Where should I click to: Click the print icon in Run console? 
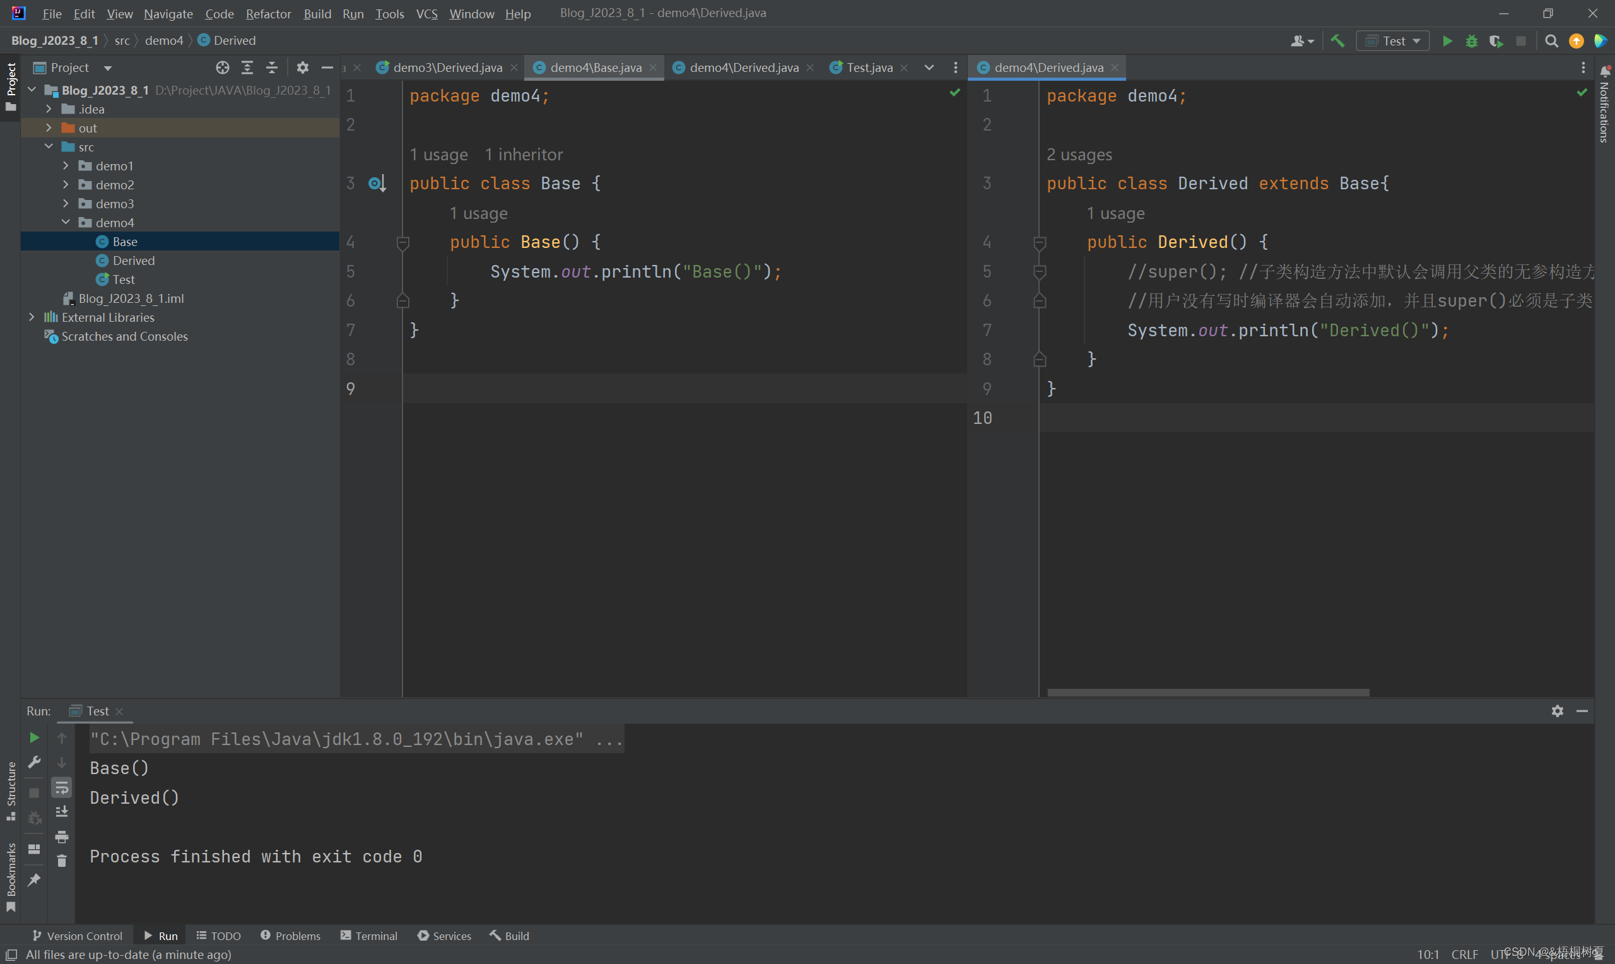click(x=62, y=837)
